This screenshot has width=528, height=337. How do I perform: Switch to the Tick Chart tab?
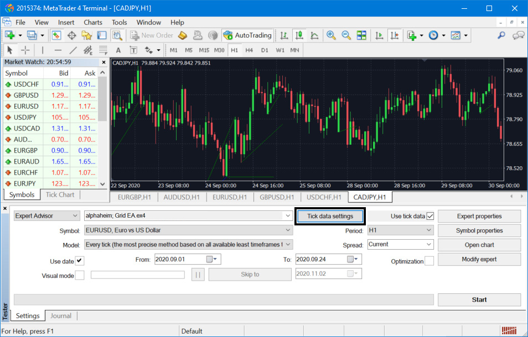[60, 195]
